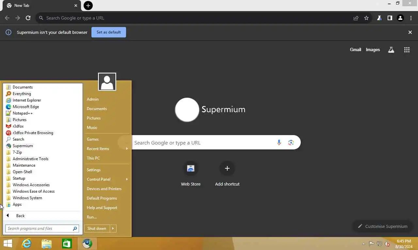Open the three-dot browser menu
The width and height of the screenshot is (418, 250).
click(x=411, y=18)
